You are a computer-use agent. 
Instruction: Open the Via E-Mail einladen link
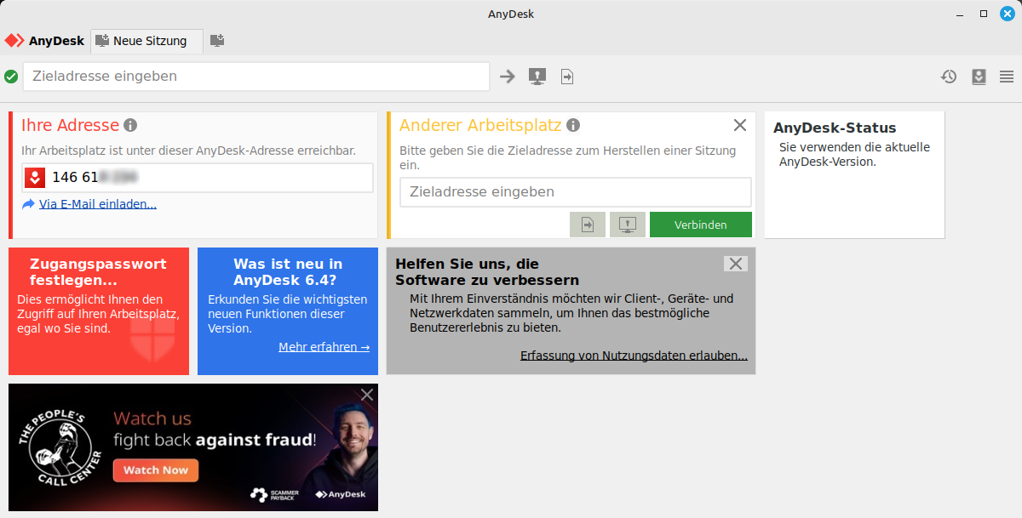click(x=98, y=204)
